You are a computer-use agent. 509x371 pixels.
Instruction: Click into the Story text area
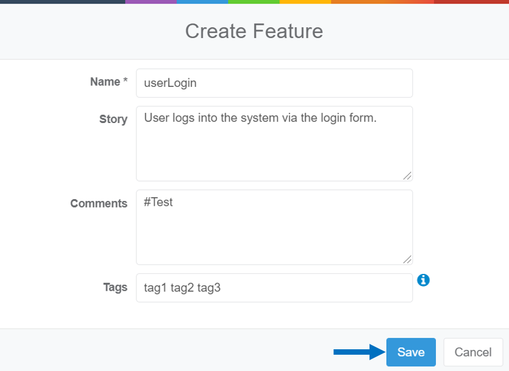click(274, 144)
